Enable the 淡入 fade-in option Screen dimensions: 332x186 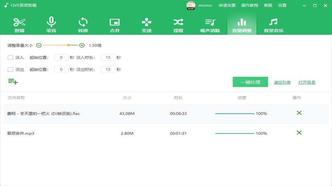pyautogui.click(x=10, y=57)
